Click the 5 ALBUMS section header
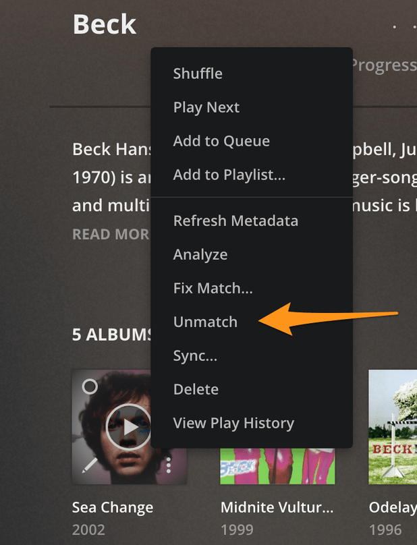 [111, 335]
